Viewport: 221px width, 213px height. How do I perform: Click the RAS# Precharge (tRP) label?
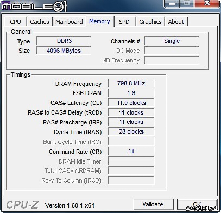coord(72,122)
